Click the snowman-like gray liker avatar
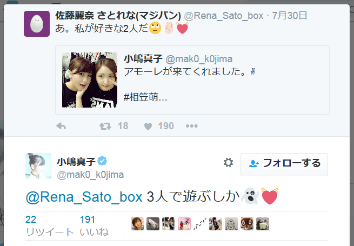 pyautogui.click(x=231, y=224)
